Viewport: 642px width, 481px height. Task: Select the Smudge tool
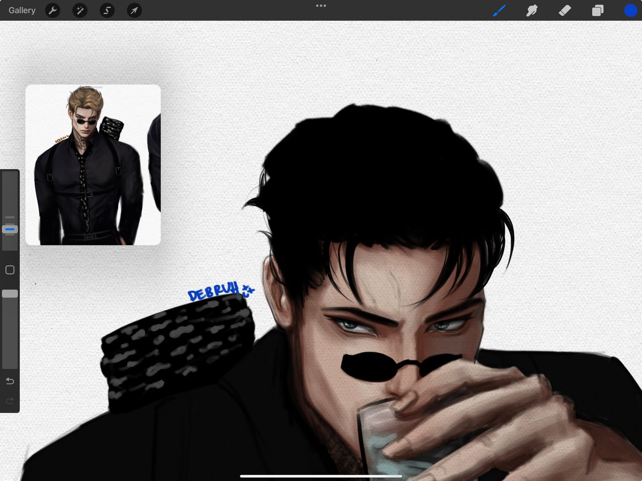click(532, 10)
